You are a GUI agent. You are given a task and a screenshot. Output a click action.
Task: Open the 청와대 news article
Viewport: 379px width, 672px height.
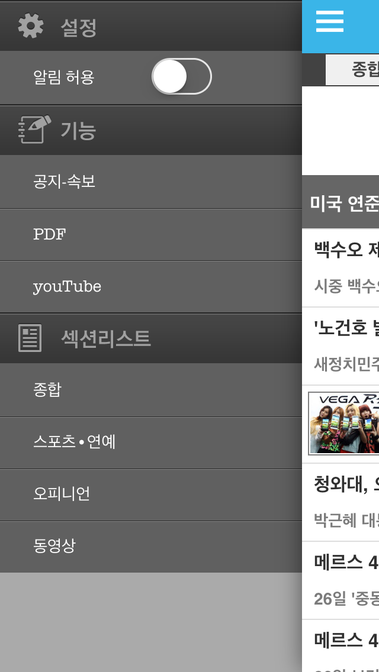tap(341, 502)
